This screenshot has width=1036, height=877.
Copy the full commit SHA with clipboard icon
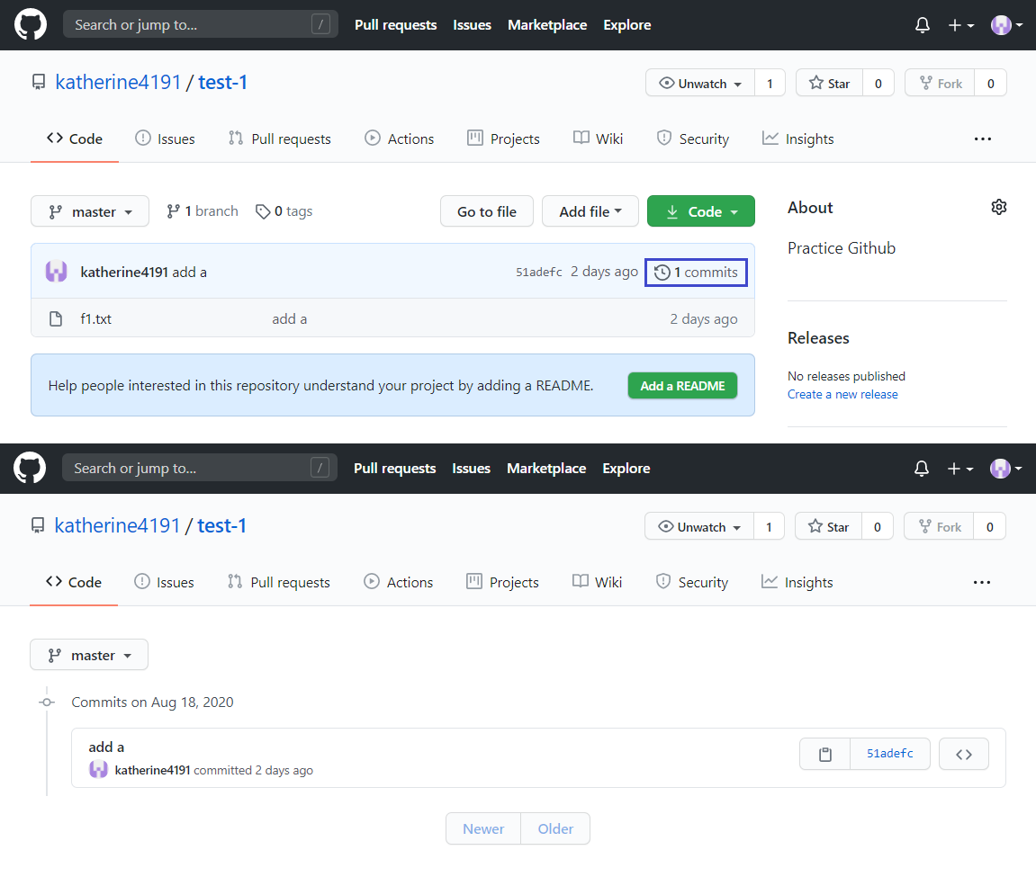[825, 754]
